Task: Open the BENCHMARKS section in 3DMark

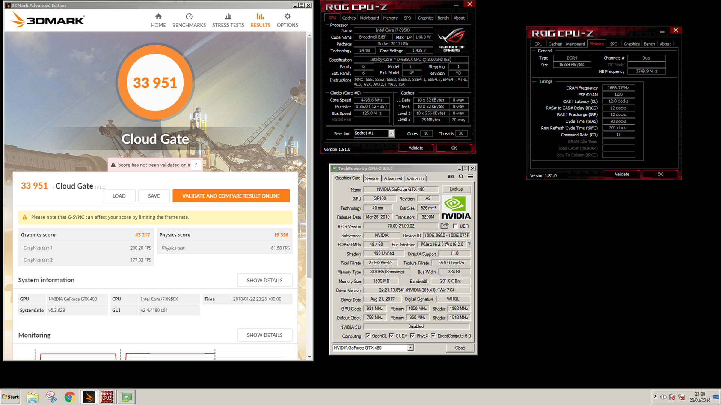Action: (x=189, y=21)
